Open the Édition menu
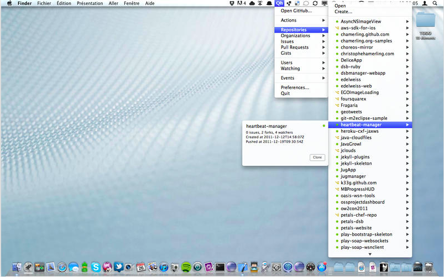Image resolution: width=444 pixels, height=277 pixels. point(64,3)
